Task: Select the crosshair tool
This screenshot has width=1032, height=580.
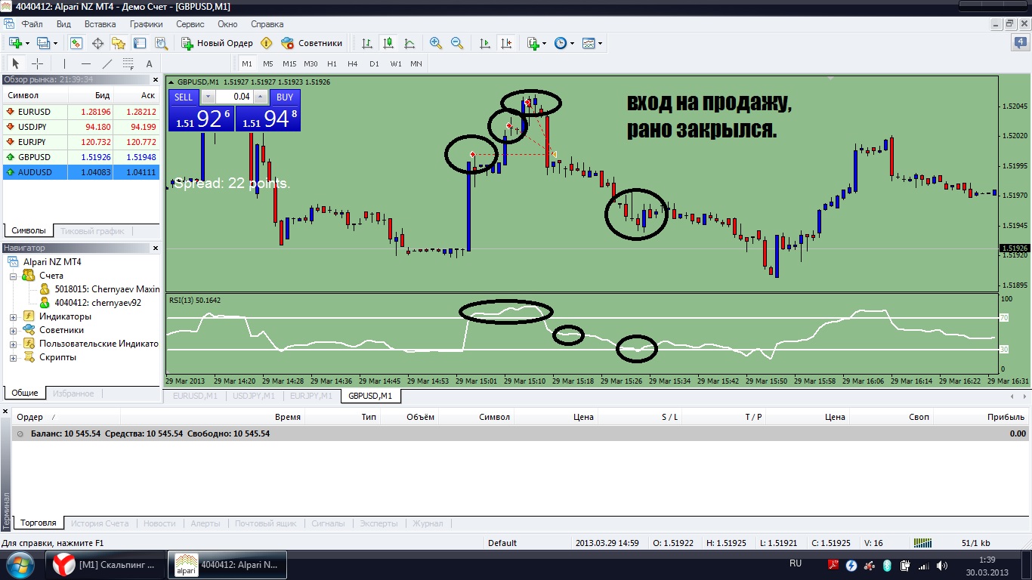Action: point(36,63)
